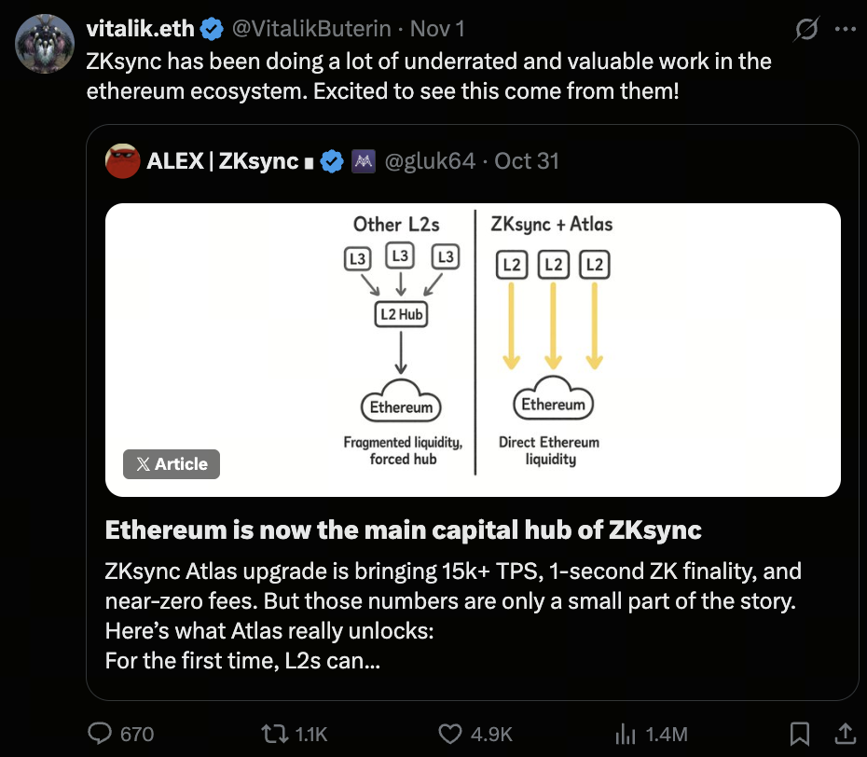This screenshot has width=867, height=757.
Task: Open the reply icon with 670 comments
Action: pyautogui.click(x=101, y=734)
